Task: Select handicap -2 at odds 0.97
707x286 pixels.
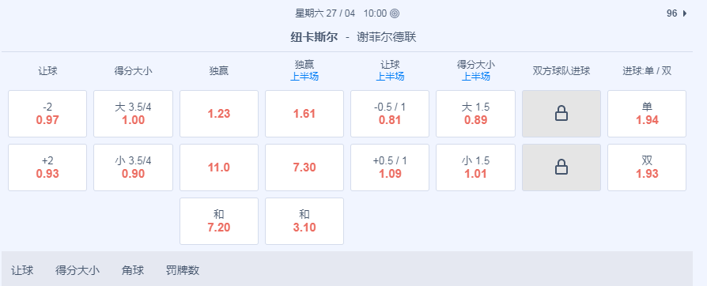Action: point(47,114)
